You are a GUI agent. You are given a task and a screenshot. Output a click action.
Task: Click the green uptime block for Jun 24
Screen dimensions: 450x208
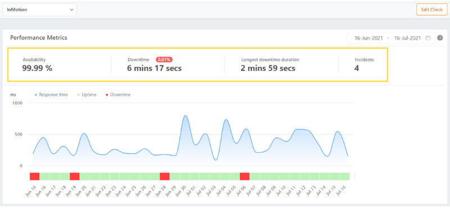124,176
